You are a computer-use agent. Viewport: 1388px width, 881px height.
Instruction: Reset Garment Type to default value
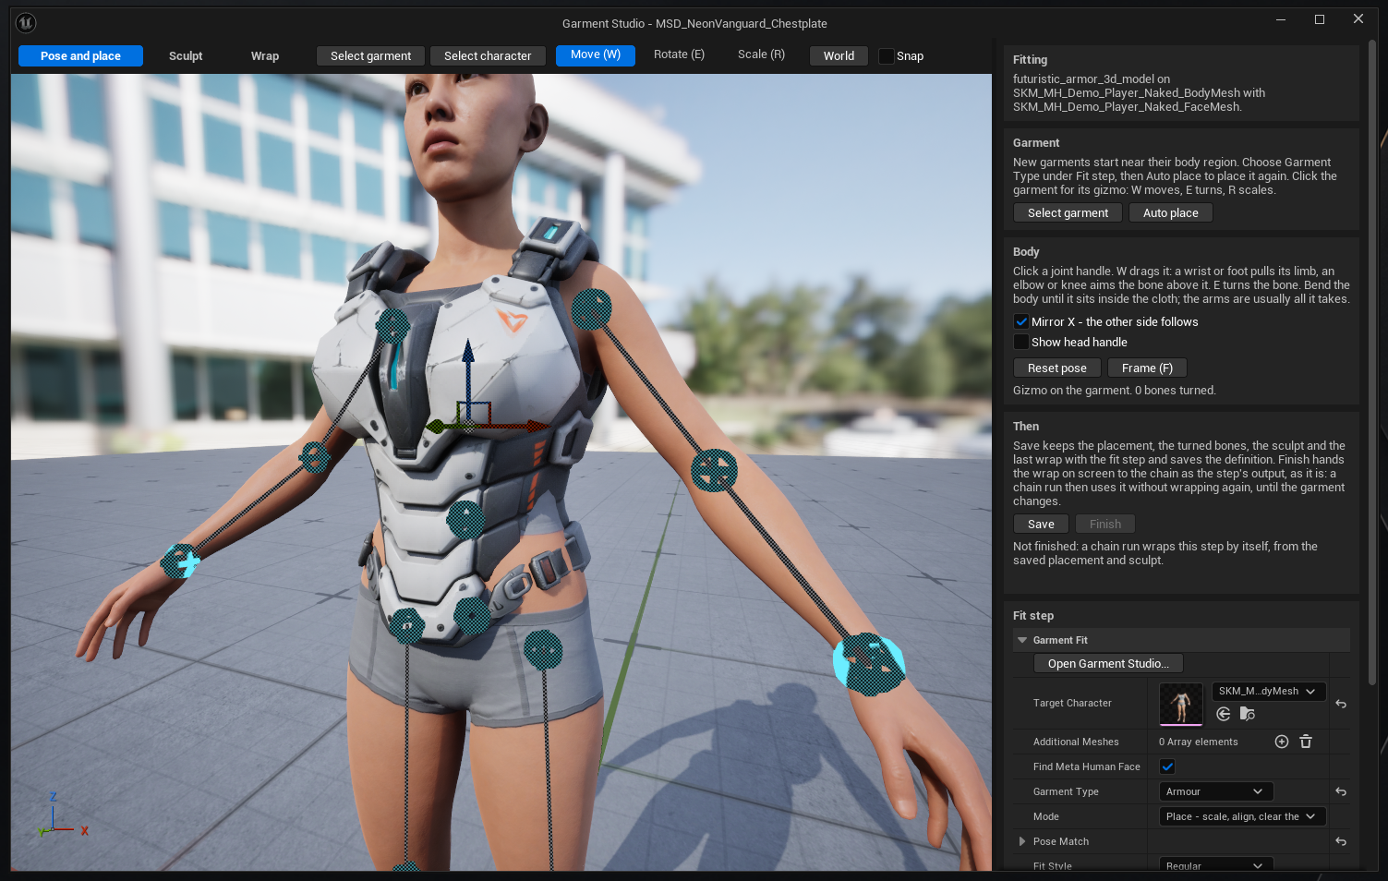click(x=1341, y=791)
